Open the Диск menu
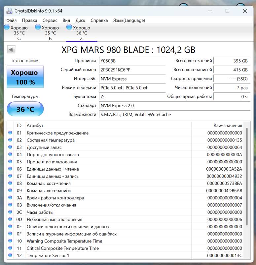The width and height of the screenshot is (256, 265). pyautogui.click(x=80, y=21)
